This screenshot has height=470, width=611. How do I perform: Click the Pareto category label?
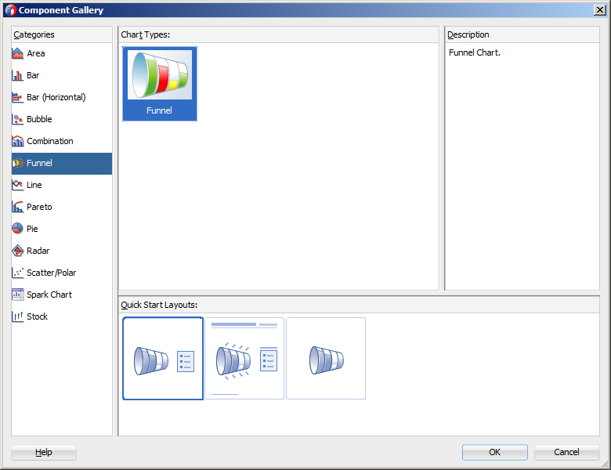[x=39, y=207]
